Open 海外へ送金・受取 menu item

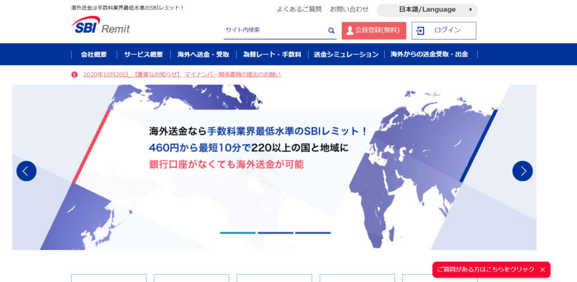point(203,55)
